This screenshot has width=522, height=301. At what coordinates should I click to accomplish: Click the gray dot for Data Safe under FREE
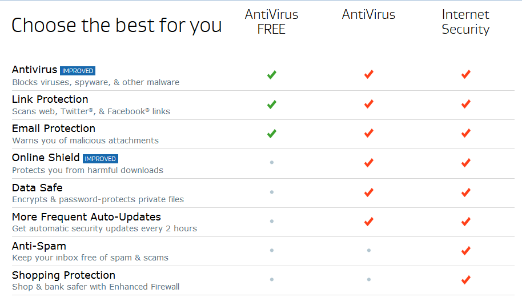point(272,192)
